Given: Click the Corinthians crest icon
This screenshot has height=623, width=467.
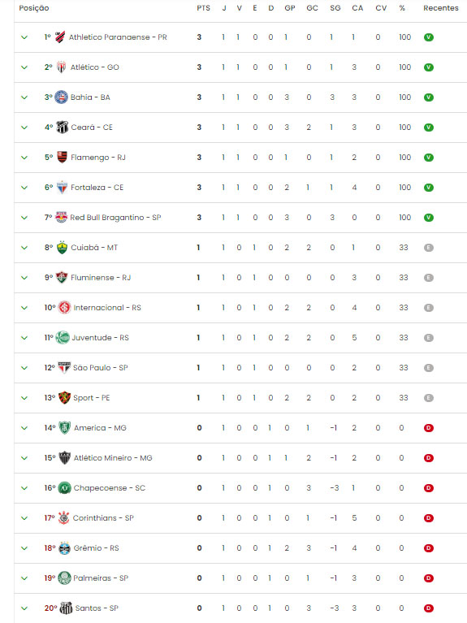Looking at the screenshot, I should click(x=63, y=517).
